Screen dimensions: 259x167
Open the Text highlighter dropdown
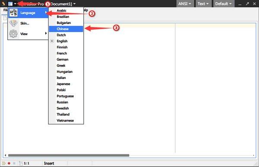click(203, 3)
